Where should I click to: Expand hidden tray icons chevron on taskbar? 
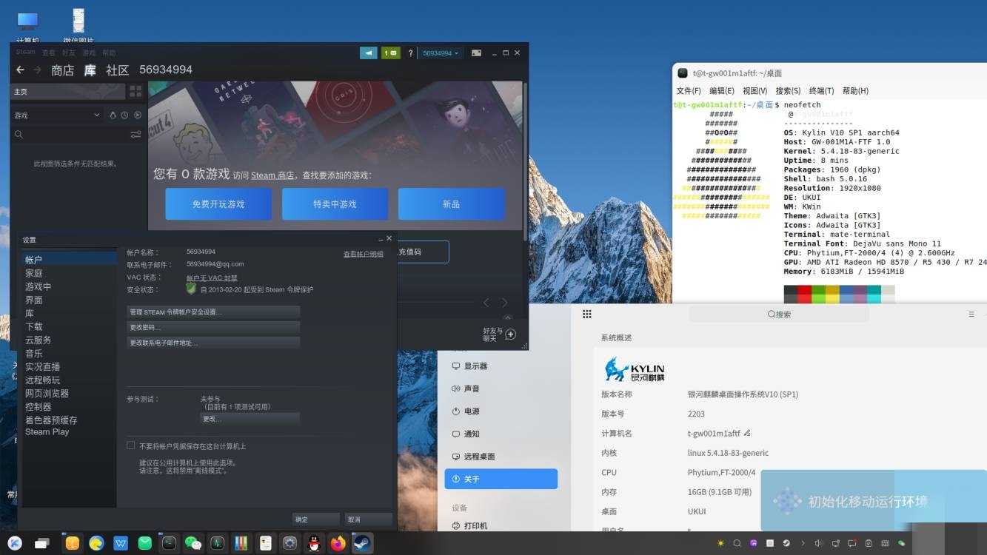[x=803, y=543]
